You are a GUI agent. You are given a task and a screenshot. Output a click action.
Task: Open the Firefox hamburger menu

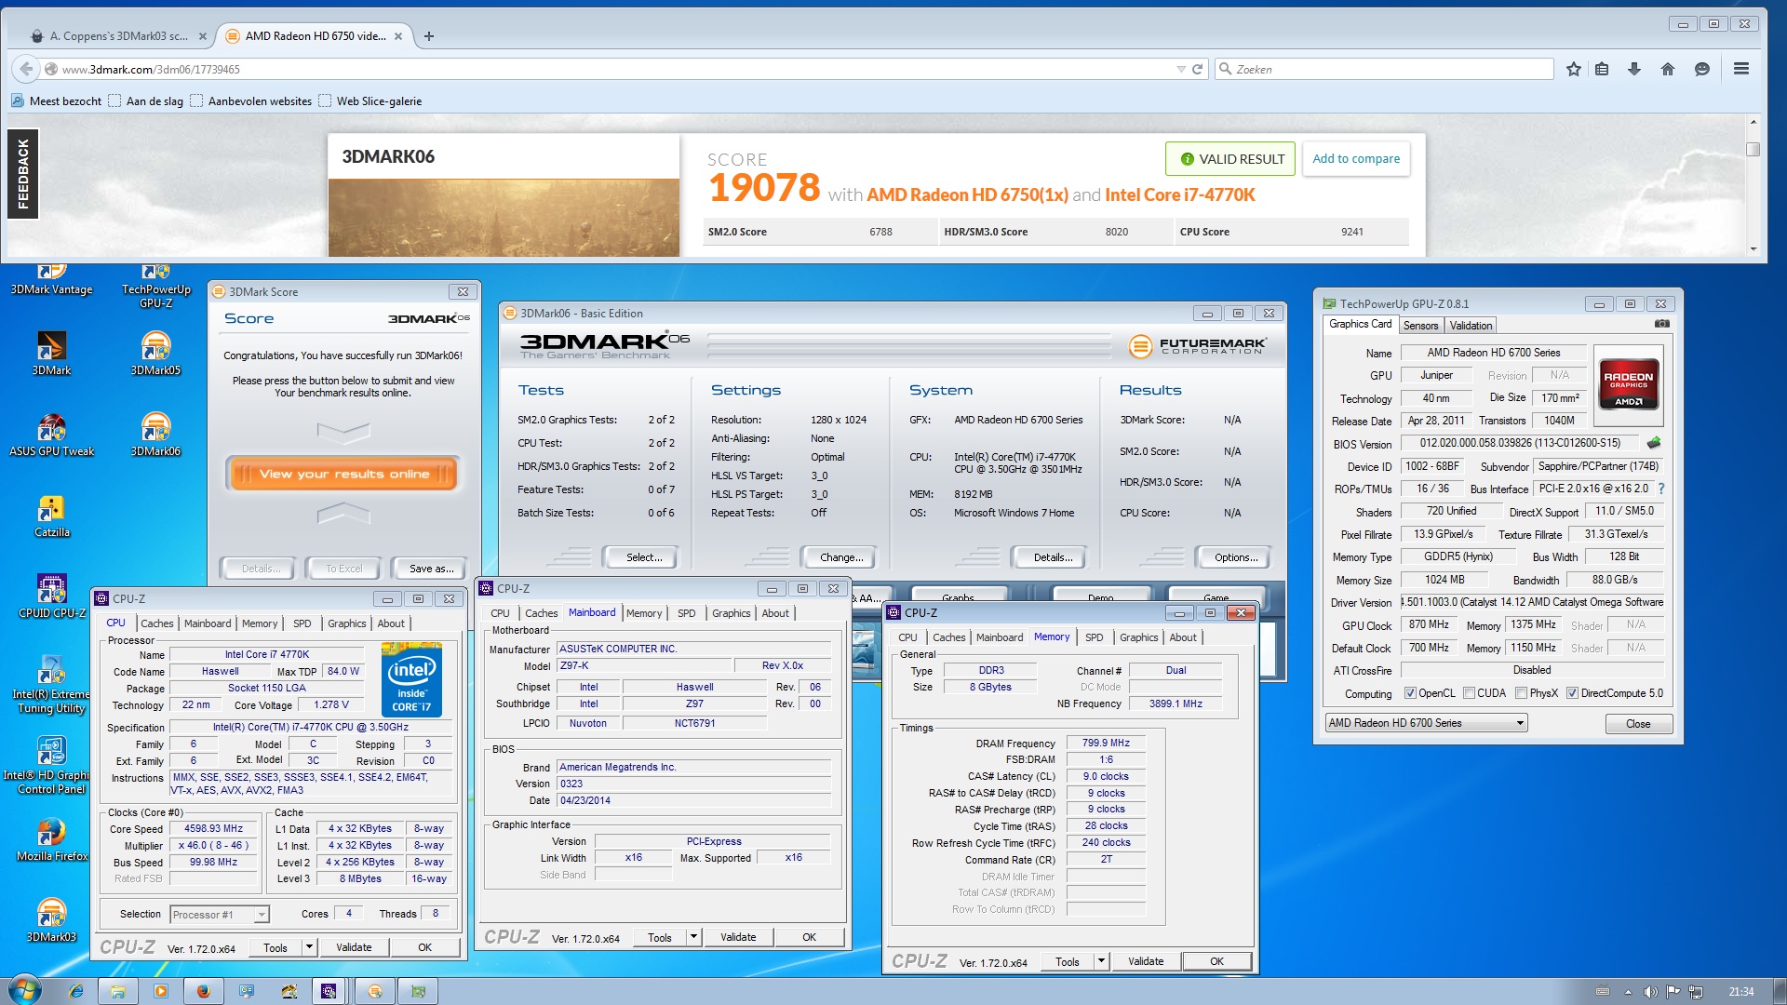click(1741, 69)
